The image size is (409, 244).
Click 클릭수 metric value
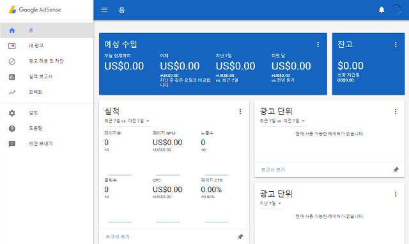pos(107,190)
